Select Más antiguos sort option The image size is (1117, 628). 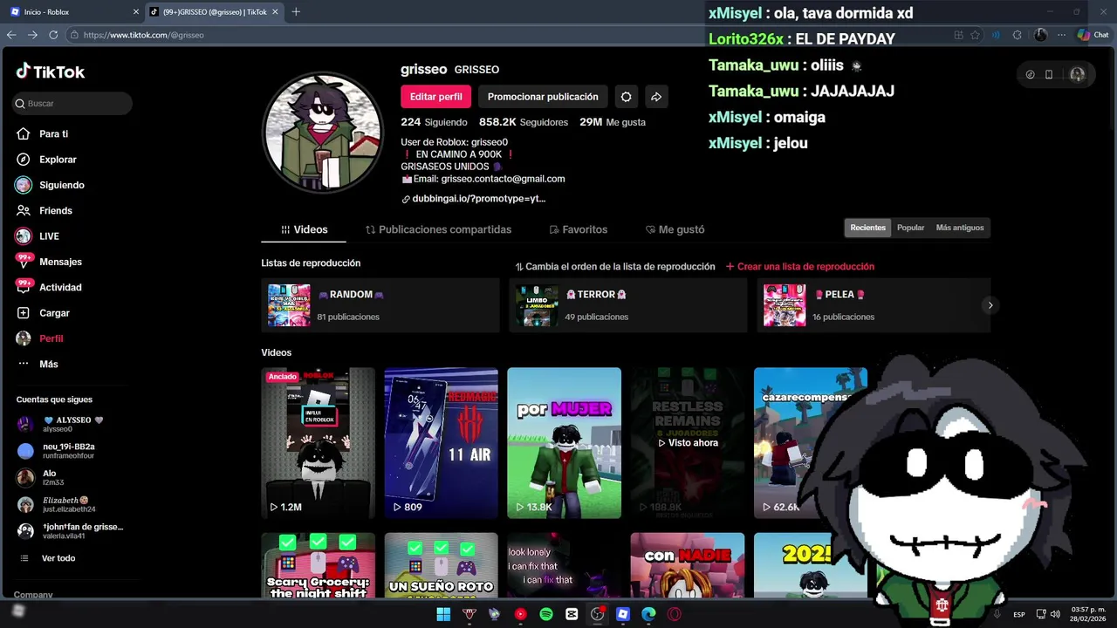pos(960,228)
